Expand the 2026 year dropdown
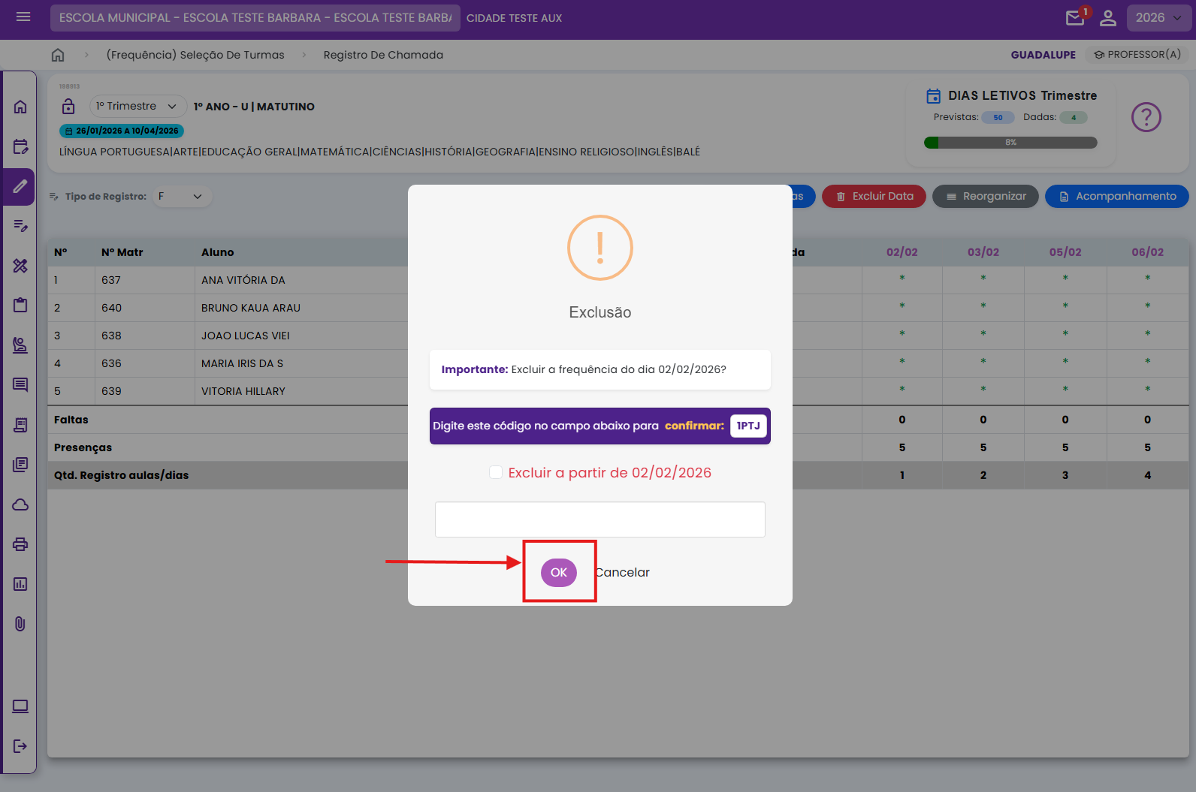This screenshot has width=1196, height=792. (x=1158, y=18)
